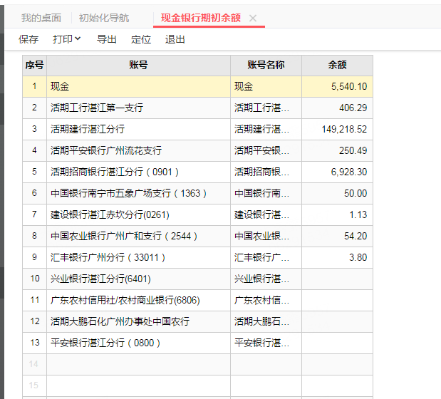Select balance cell 149,218.52
The image size is (441, 399).
(337, 129)
